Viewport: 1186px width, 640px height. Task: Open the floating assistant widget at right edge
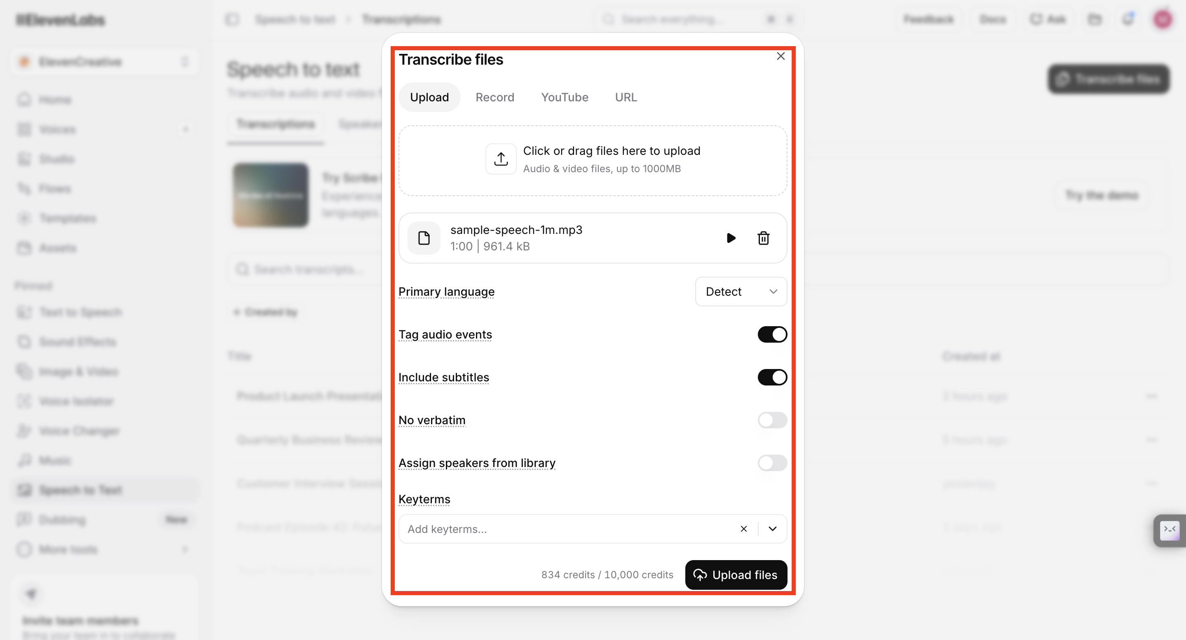point(1170,530)
